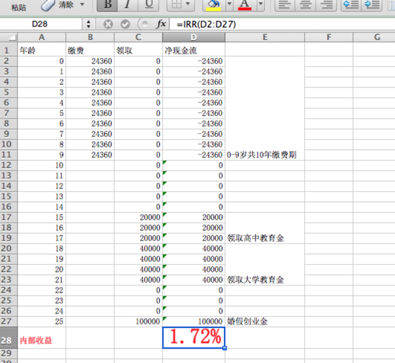Click age cell 15 in column A
The height and width of the screenshot is (363, 395).
point(41,217)
